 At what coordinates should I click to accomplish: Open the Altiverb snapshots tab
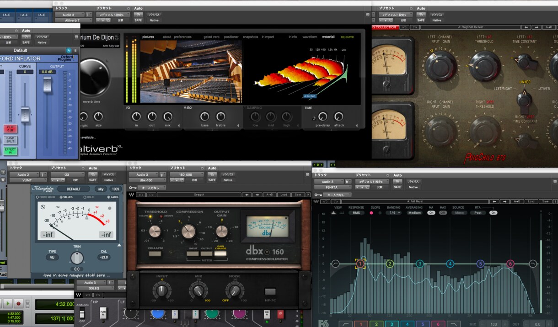(250, 37)
